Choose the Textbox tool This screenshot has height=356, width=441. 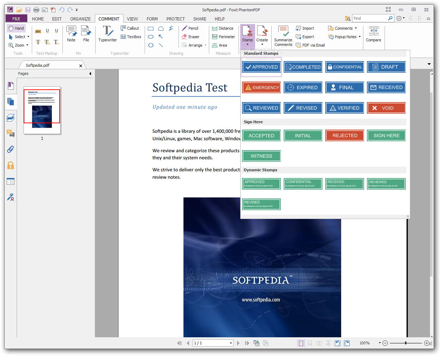[x=131, y=37]
